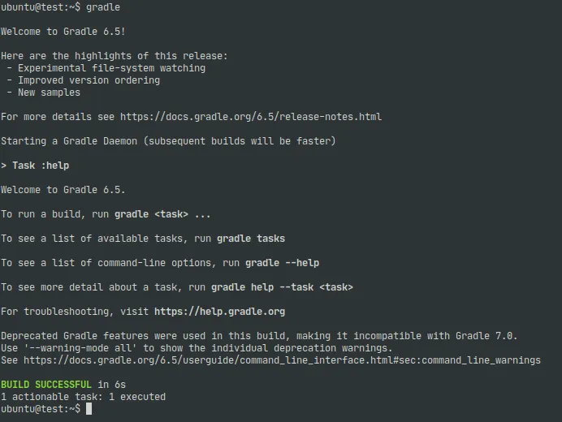
Task: Click the bold 'gradle --help' command
Action: (282, 263)
